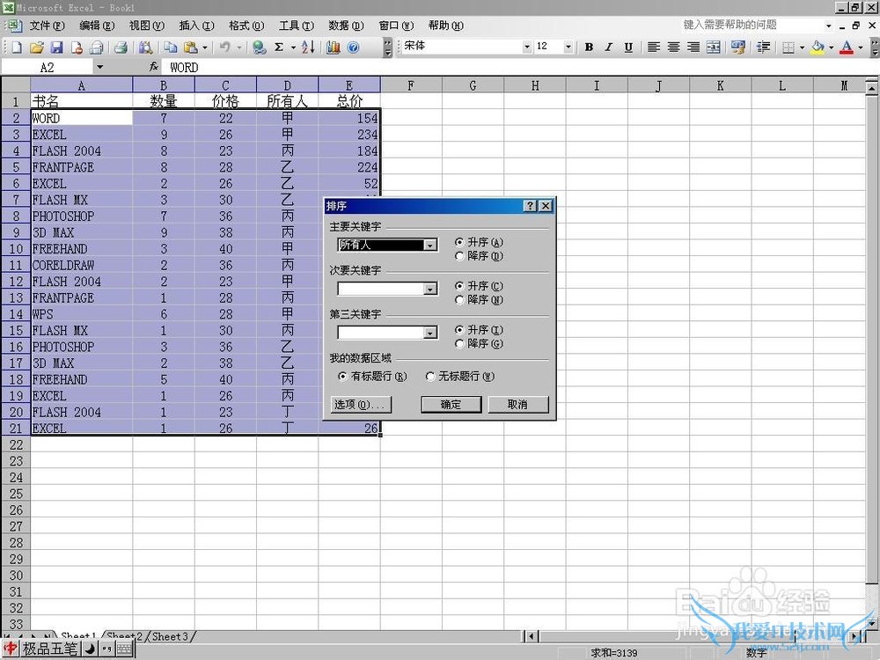
Task: Select 降序 for the secondary sort key
Action: pos(458,300)
